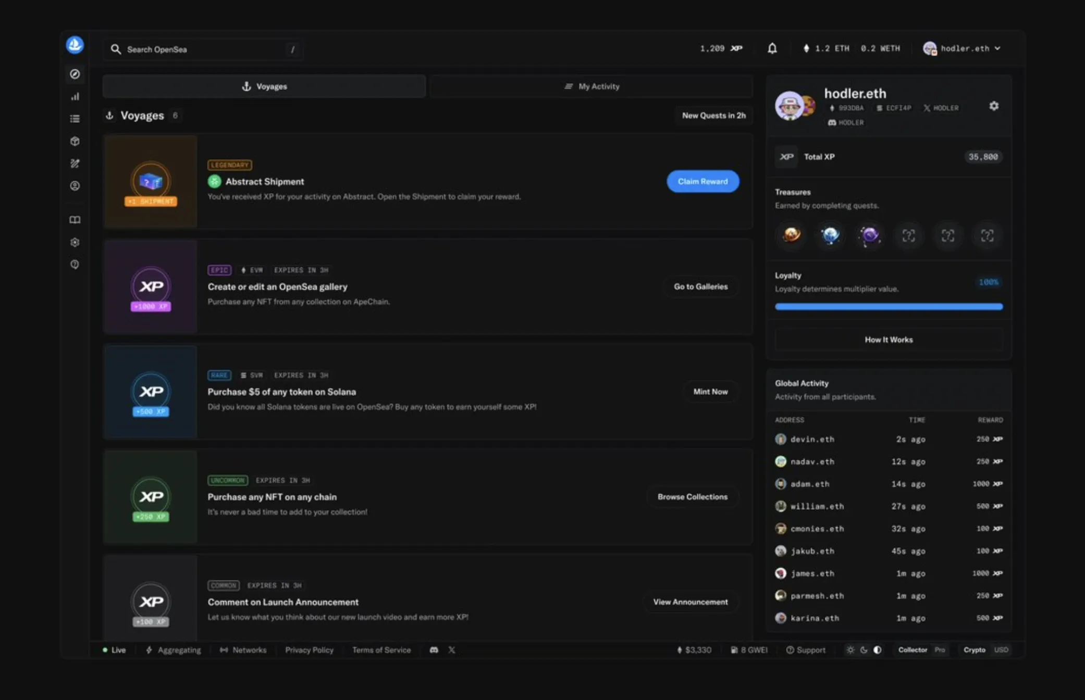This screenshot has width=1085, height=700.
Task: Select the system contrast theme icon
Action: [x=878, y=650]
